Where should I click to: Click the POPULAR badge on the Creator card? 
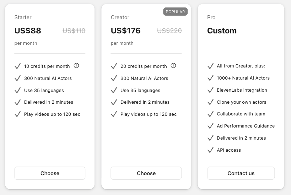(x=175, y=12)
